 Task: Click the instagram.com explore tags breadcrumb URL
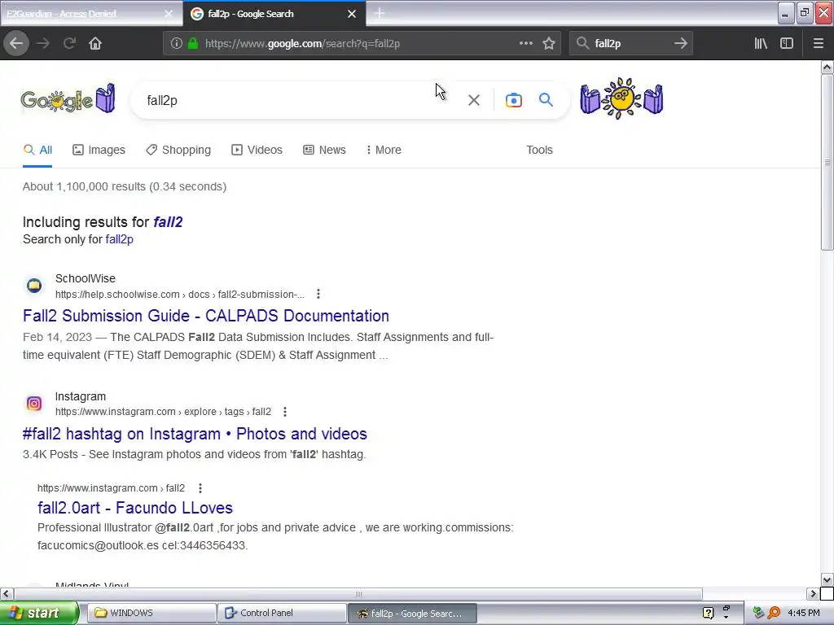163,412
